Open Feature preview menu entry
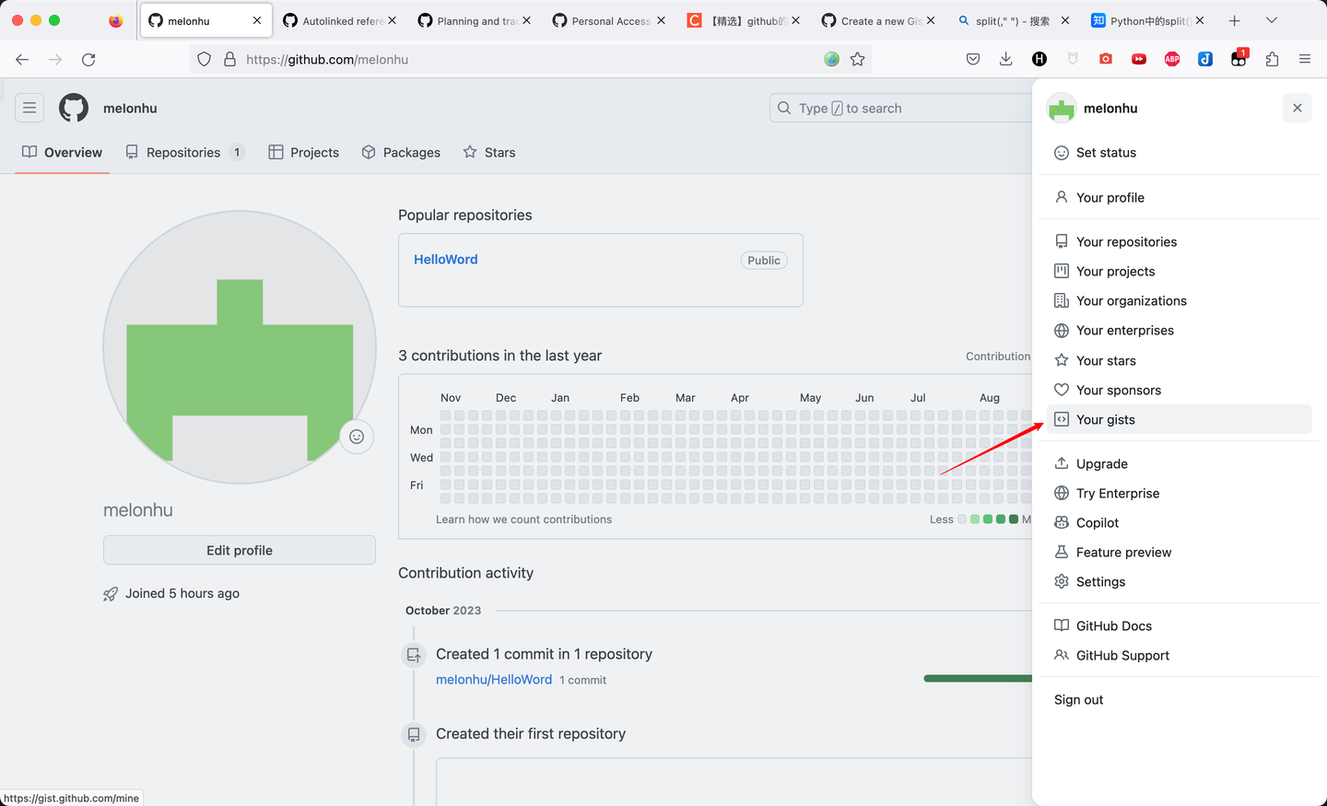This screenshot has width=1327, height=806. point(1180,552)
